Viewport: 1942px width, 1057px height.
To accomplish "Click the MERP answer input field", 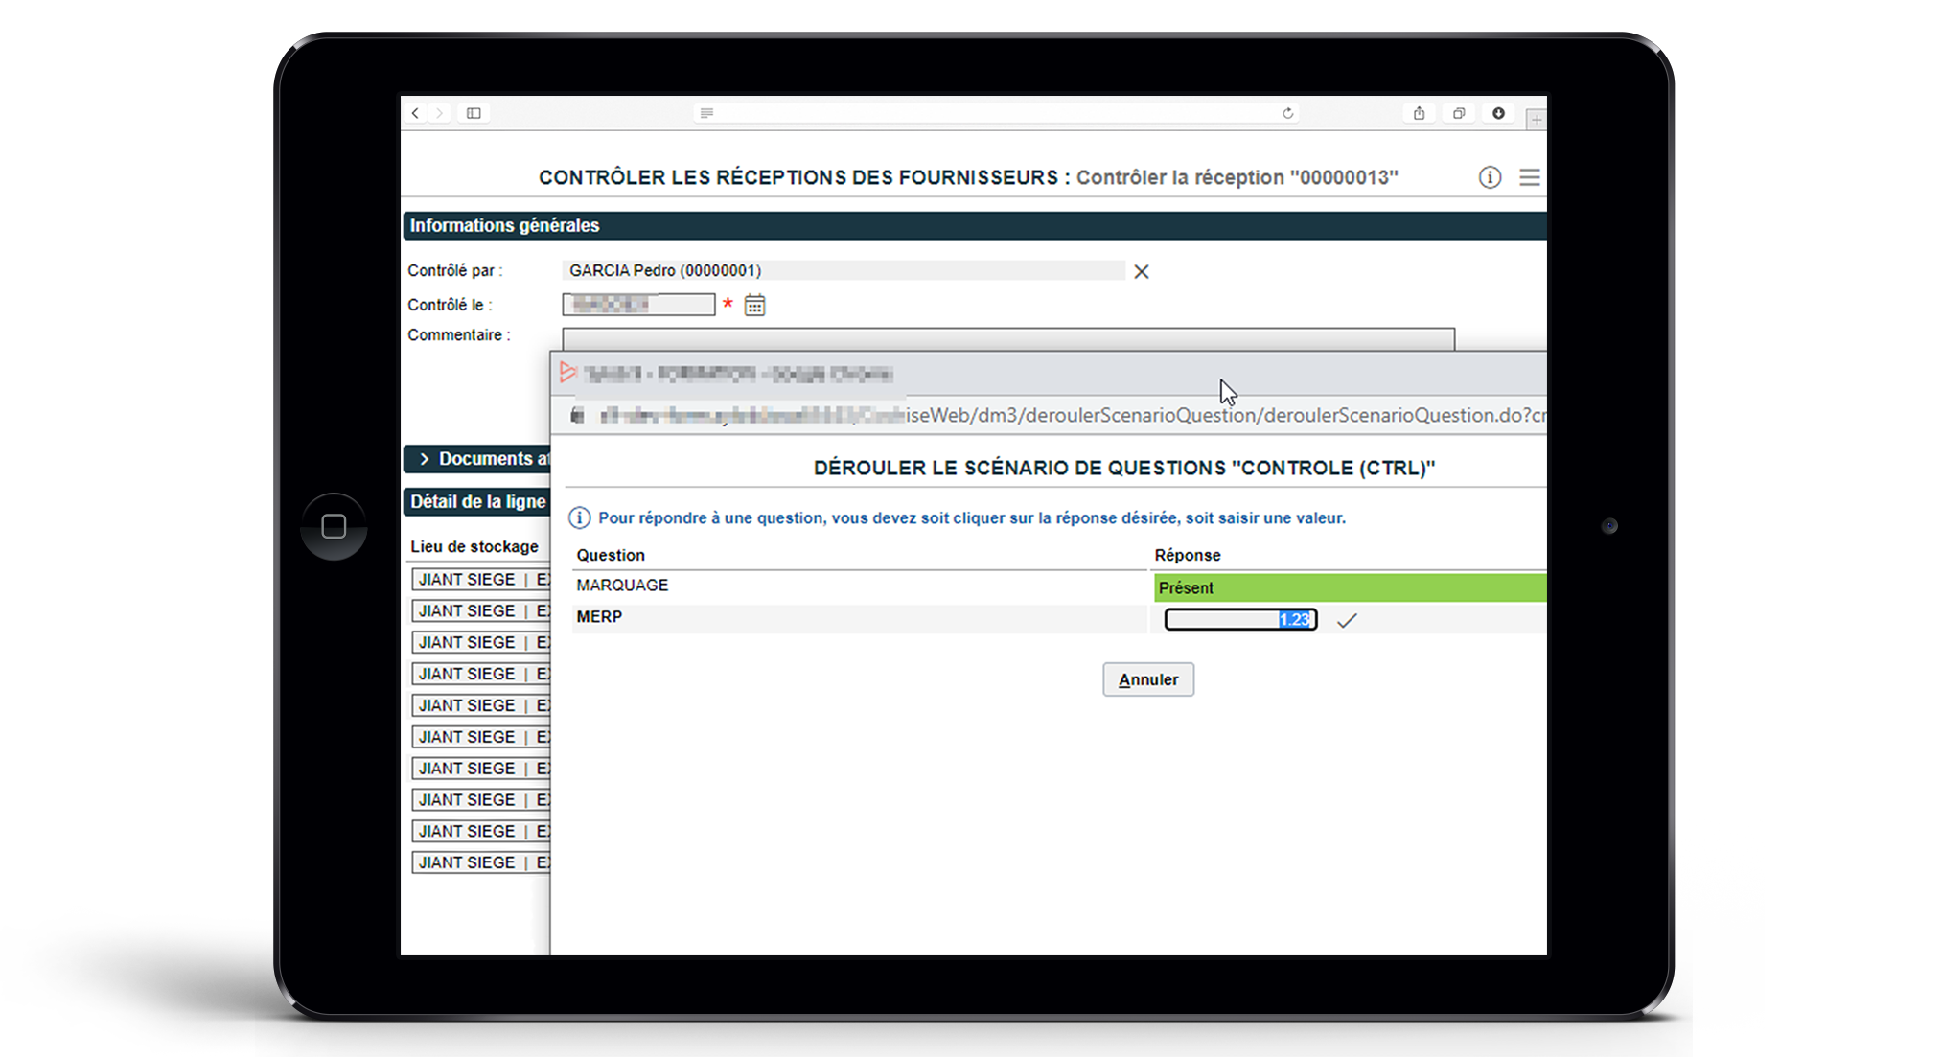I will coord(1240,620).
